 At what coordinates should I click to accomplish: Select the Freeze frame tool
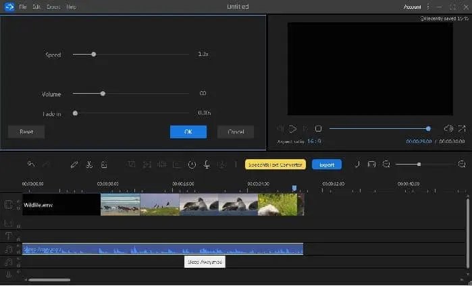click(177, 164)
